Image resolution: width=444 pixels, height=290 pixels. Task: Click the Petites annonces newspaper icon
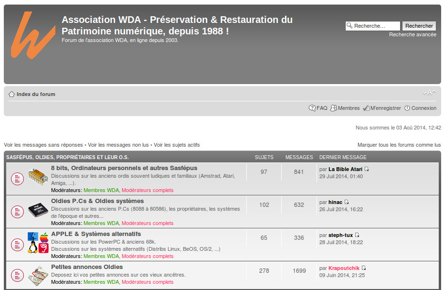coord(38,276)
